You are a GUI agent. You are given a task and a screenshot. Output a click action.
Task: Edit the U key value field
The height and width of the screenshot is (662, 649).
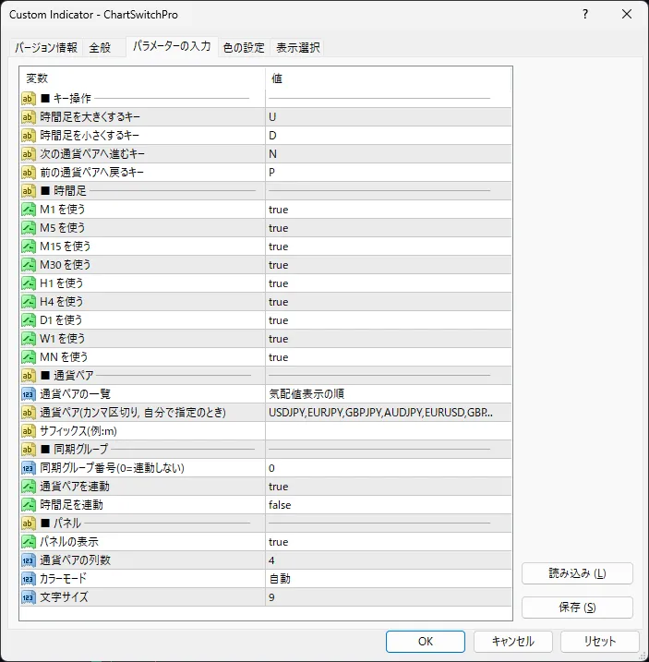click(388, 117)
